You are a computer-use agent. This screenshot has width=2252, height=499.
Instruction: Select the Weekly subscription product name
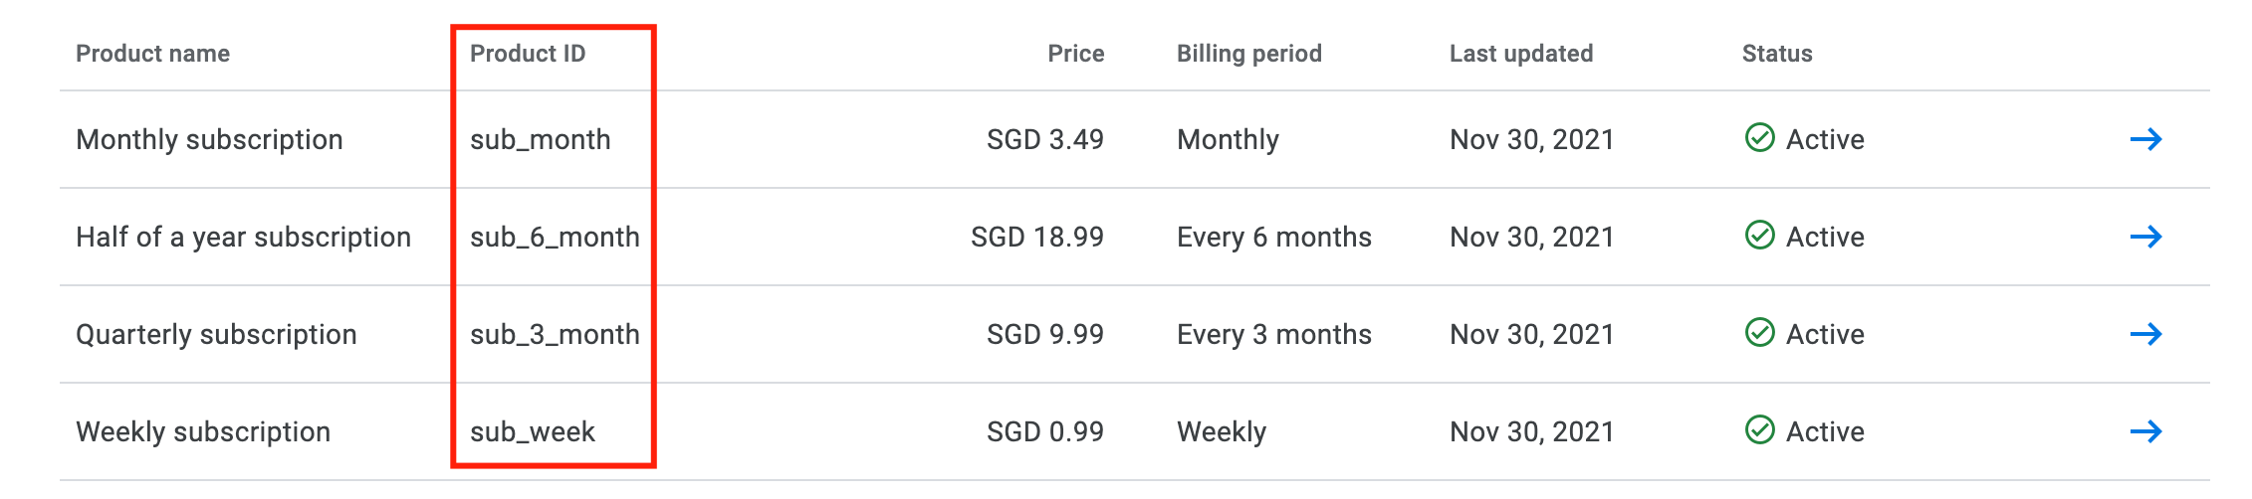[x=203, y=431]
